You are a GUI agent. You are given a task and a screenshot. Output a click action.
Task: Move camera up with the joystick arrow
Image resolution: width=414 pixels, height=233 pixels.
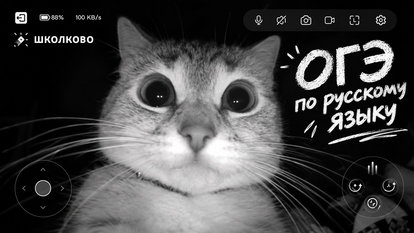click(x=43, y=170)
